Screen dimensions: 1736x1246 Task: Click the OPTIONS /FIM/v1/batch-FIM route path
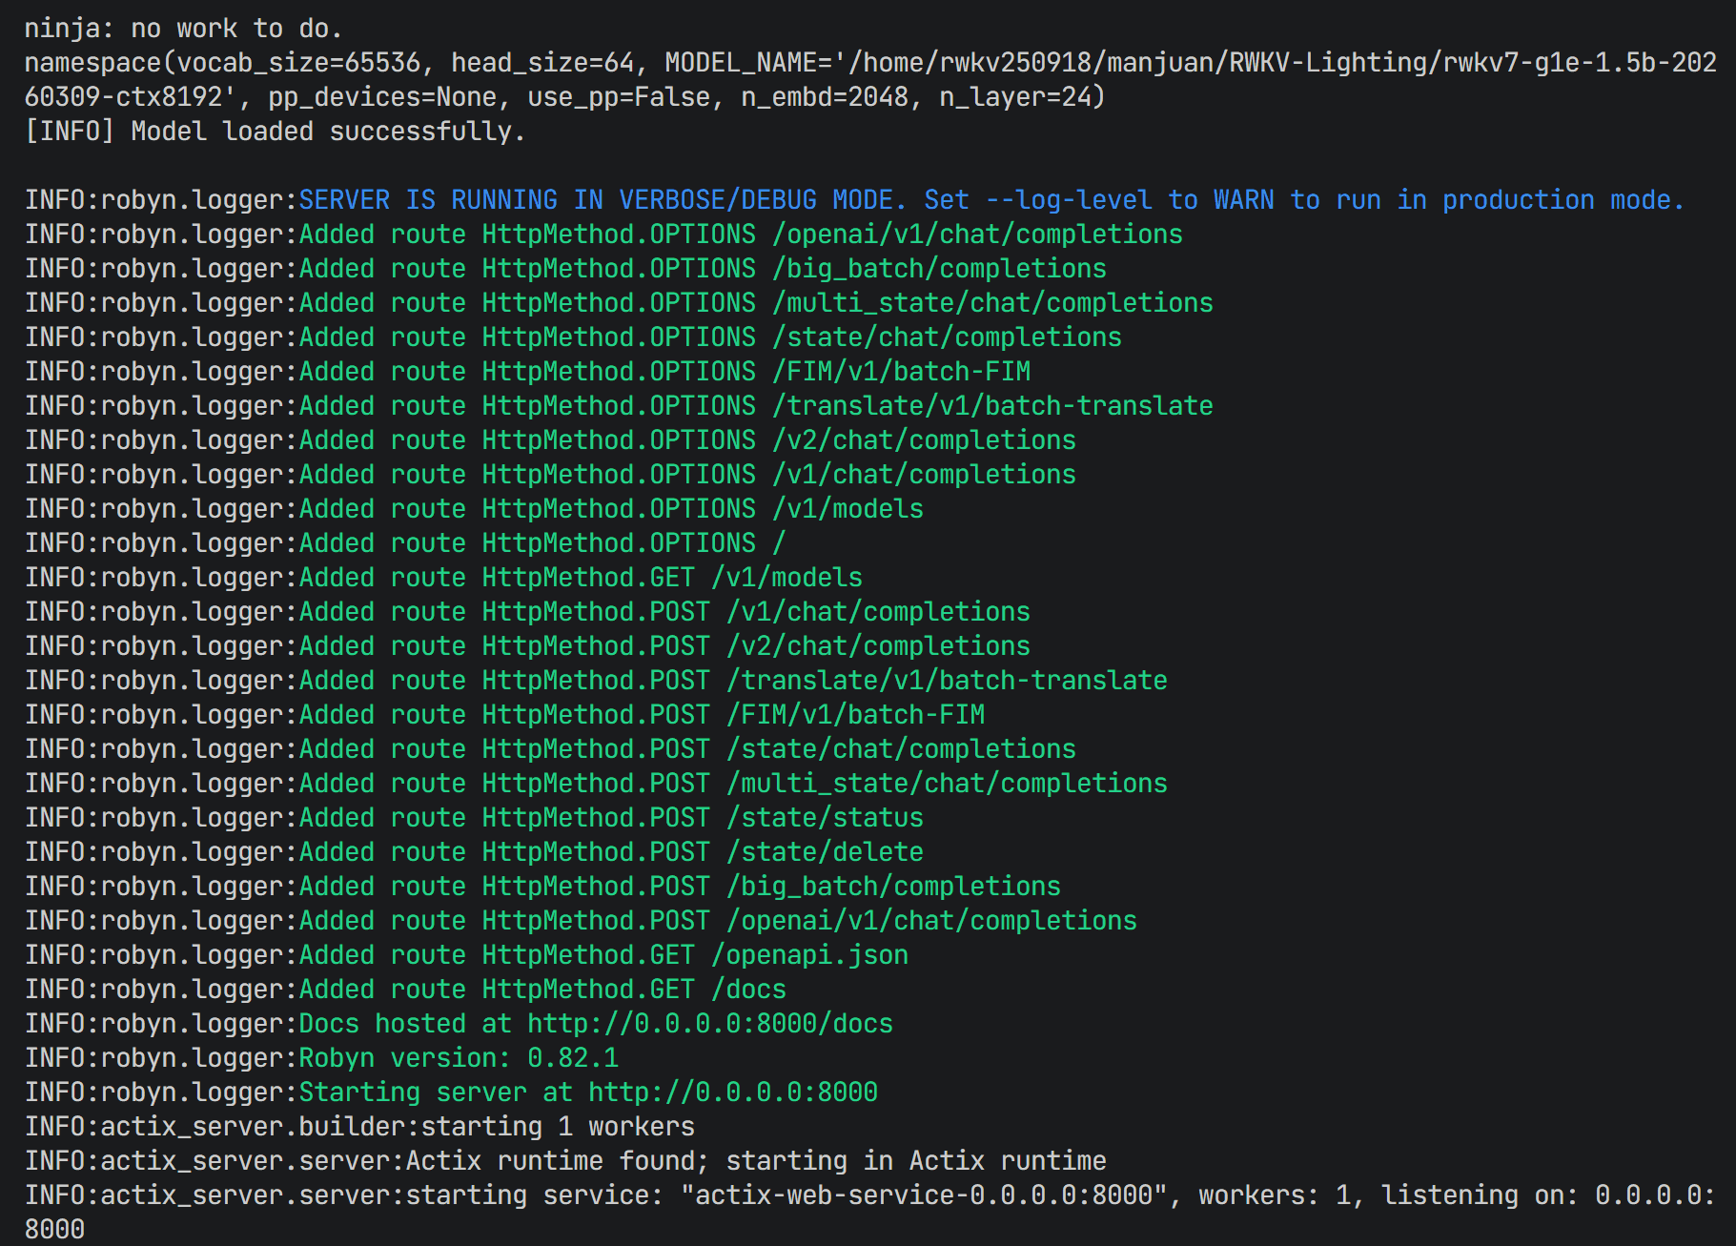tap(900, 372)
